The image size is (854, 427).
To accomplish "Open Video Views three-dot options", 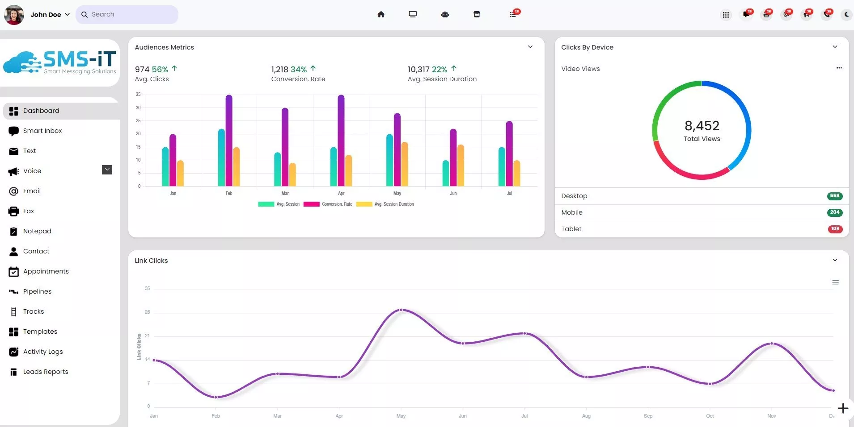I will coord(839,68).
